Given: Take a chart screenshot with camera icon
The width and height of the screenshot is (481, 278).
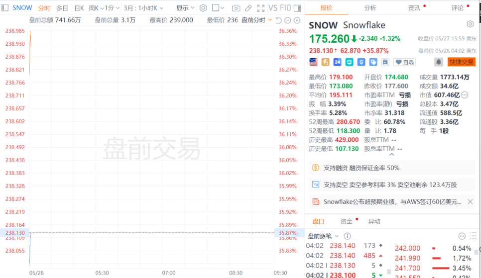Looking at the screenshot, I should tap(236, 8).
